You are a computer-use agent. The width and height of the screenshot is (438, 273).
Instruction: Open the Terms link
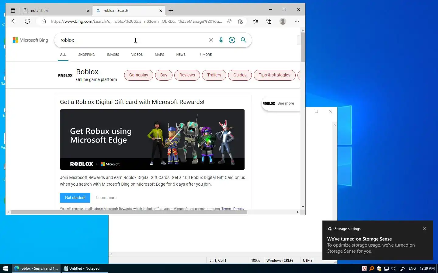[226, 209]
